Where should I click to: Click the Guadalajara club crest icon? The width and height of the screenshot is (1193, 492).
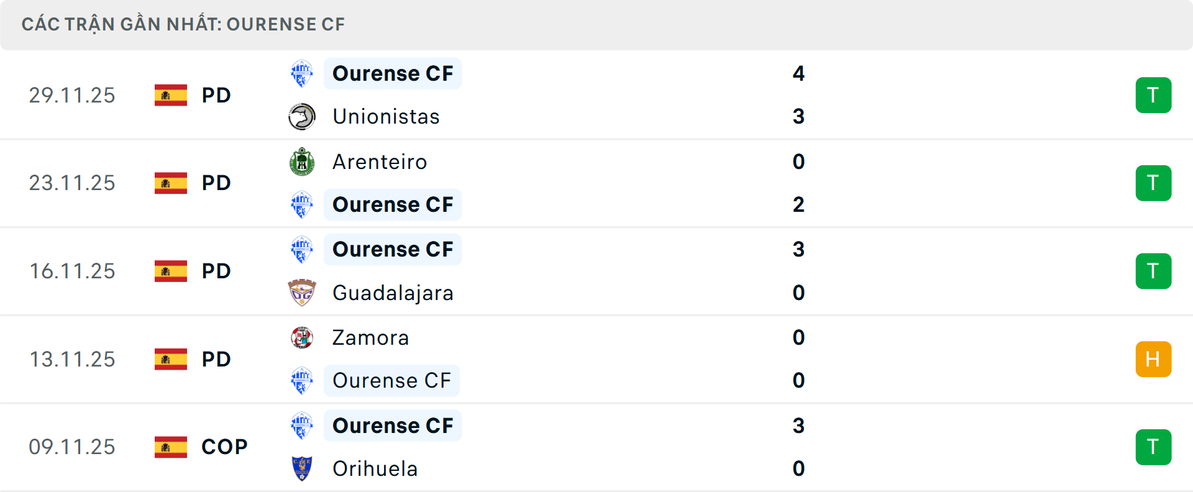click(x=302, y=293)
